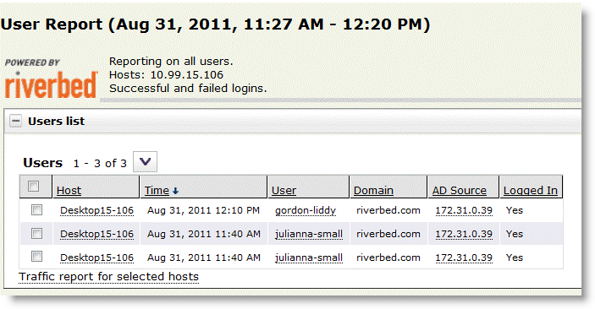Open Desktop15-106 host in last row

[x=96, y=257]
